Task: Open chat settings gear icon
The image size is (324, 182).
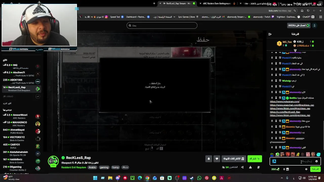Action: click(306, 169)
